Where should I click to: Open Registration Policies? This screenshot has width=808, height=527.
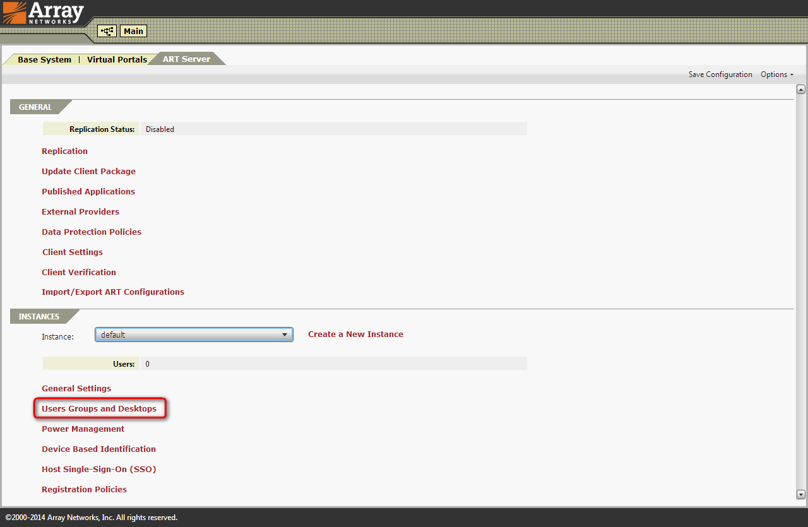click(x=84, y=490)
